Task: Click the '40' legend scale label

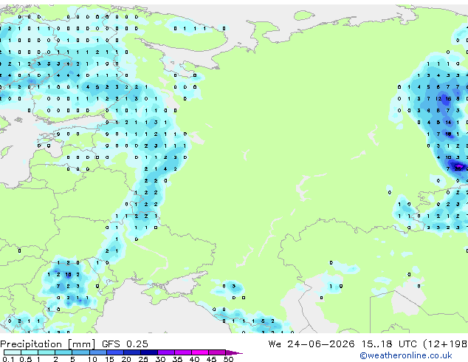Action: (194, 359)
